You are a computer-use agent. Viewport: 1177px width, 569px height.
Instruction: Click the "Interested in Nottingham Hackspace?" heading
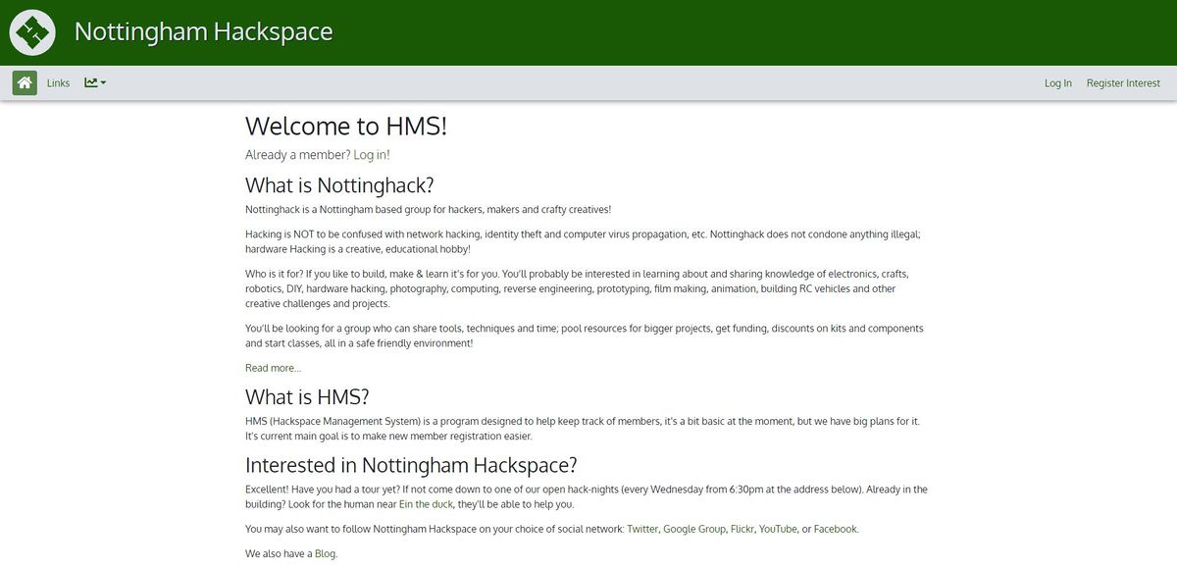pos(411,464)
